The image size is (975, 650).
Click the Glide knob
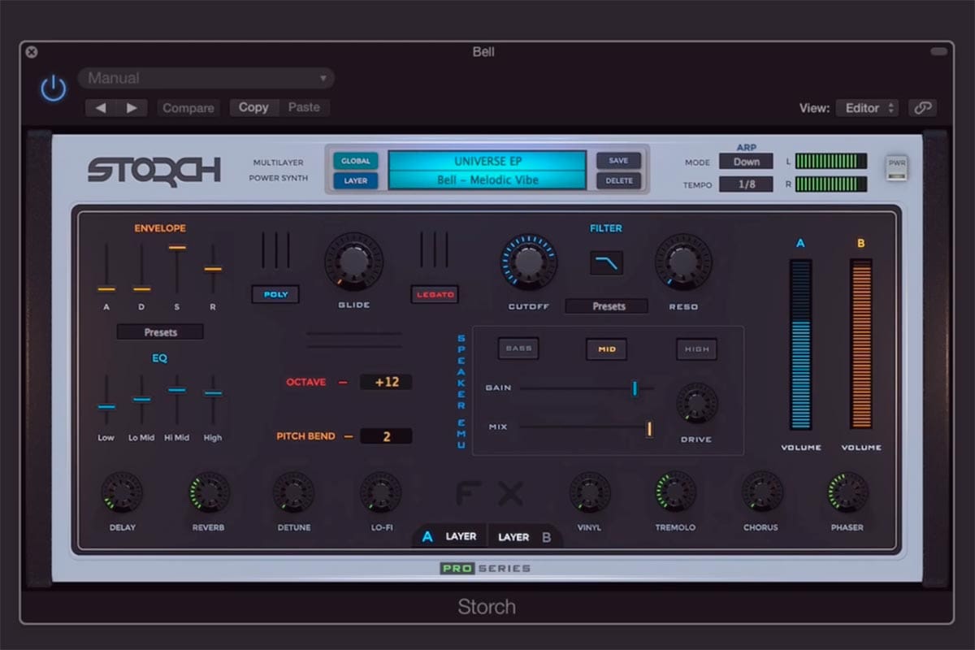353,262
